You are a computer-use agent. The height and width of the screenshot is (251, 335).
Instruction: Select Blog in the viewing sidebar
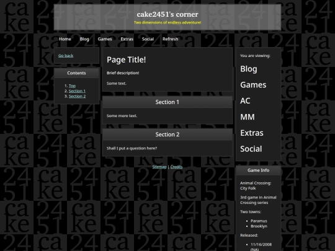(249, 69)
